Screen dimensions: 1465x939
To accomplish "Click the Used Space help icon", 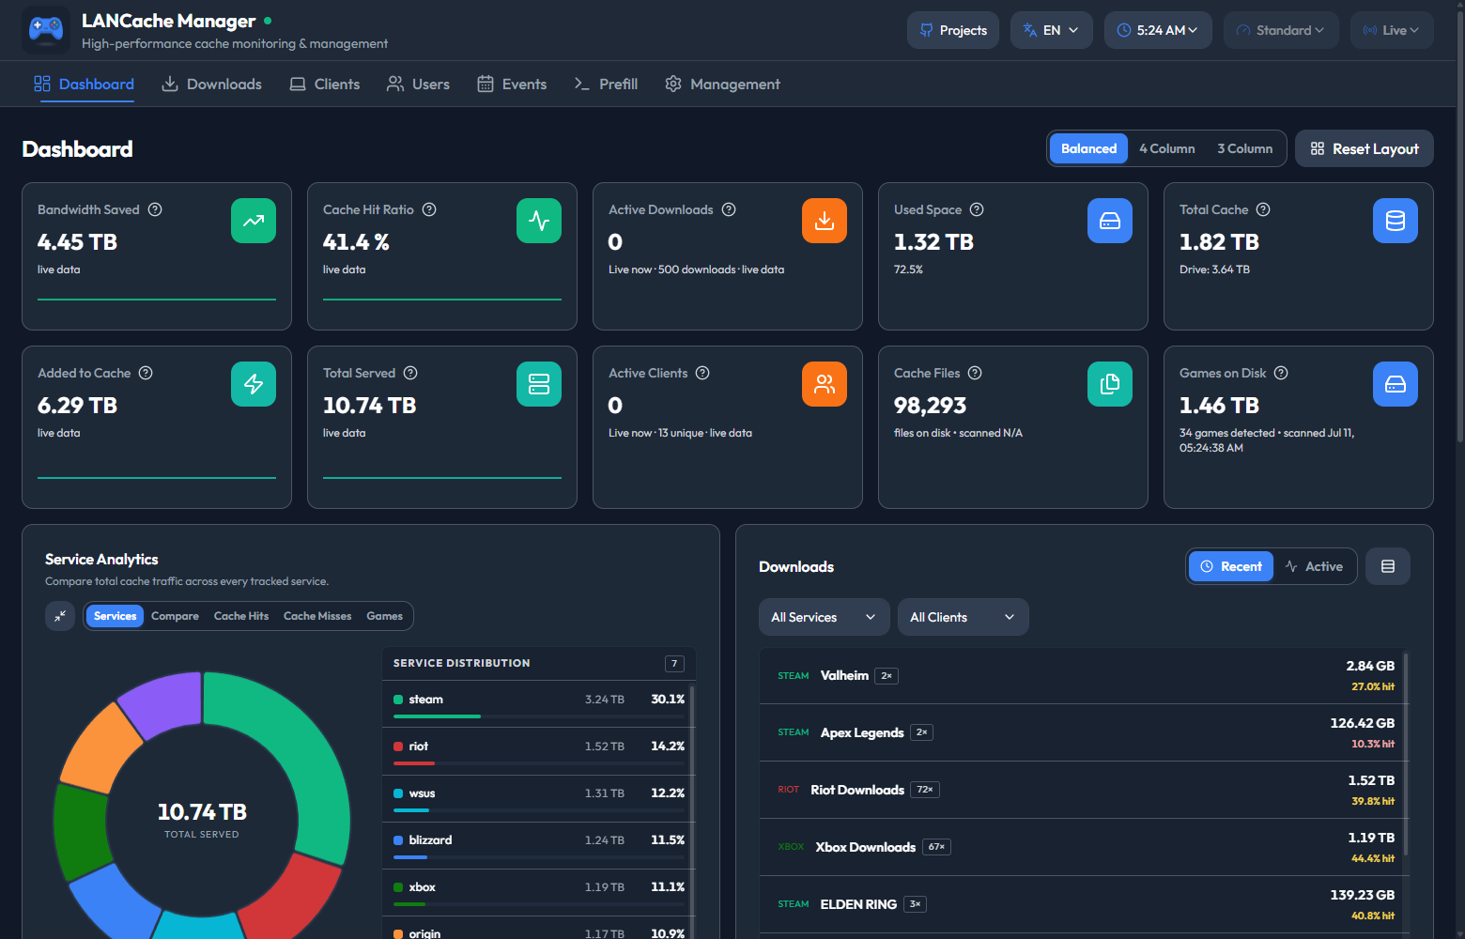I will [977, 209].
